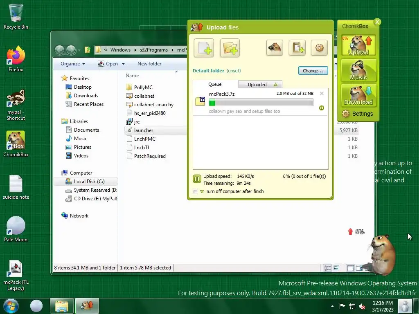419x314 pixels.
Task: Go forward in the Explorer window
Action: click(71, 49)
